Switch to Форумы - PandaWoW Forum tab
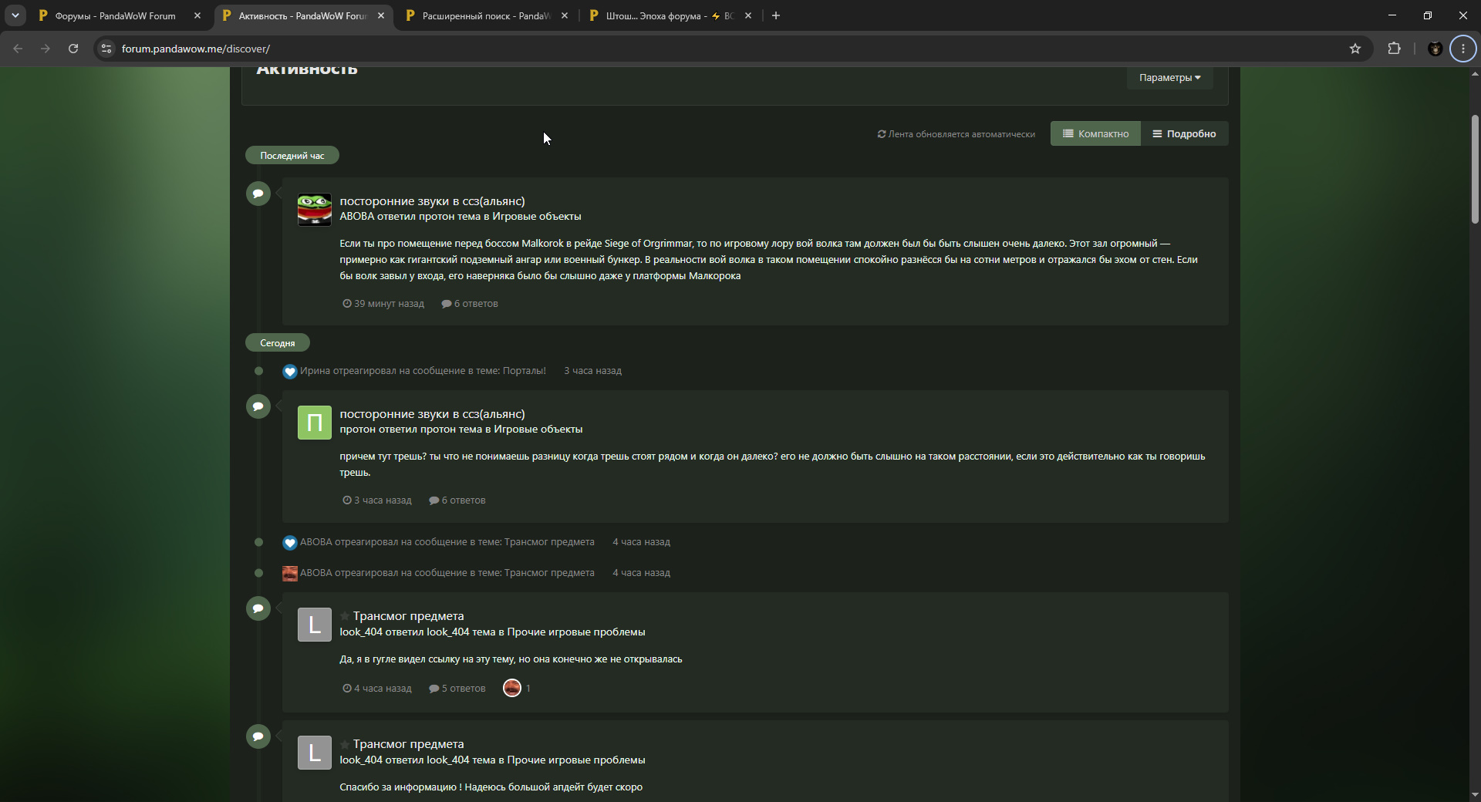The image size is (1481, 802). [116, 15]
